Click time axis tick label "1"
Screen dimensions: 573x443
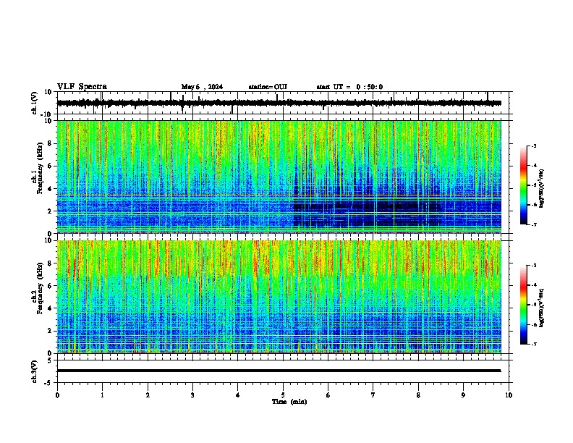(102, 395)
